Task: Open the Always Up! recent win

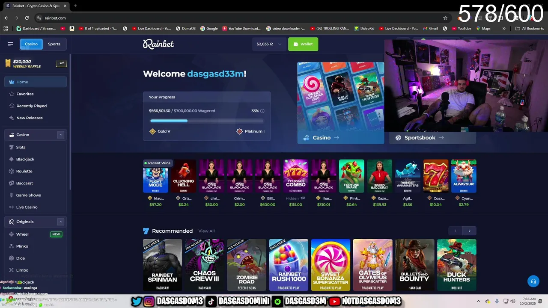Action: (x=464, y=176)
